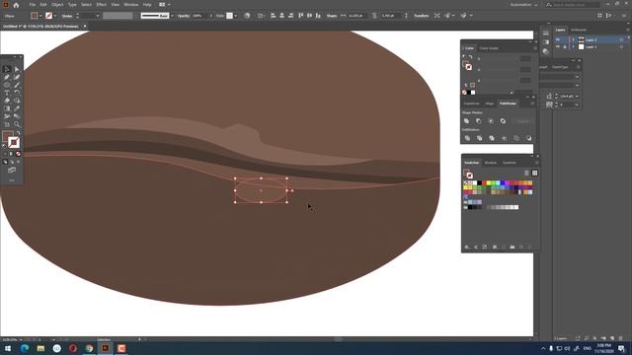Open the File menu
Viewport: 632px width, 355px height.
tap(32, 5)
